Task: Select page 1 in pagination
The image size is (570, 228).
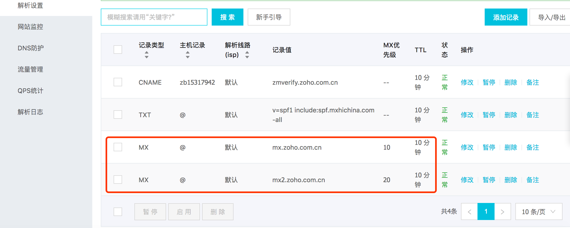Action: click(486, 212)
